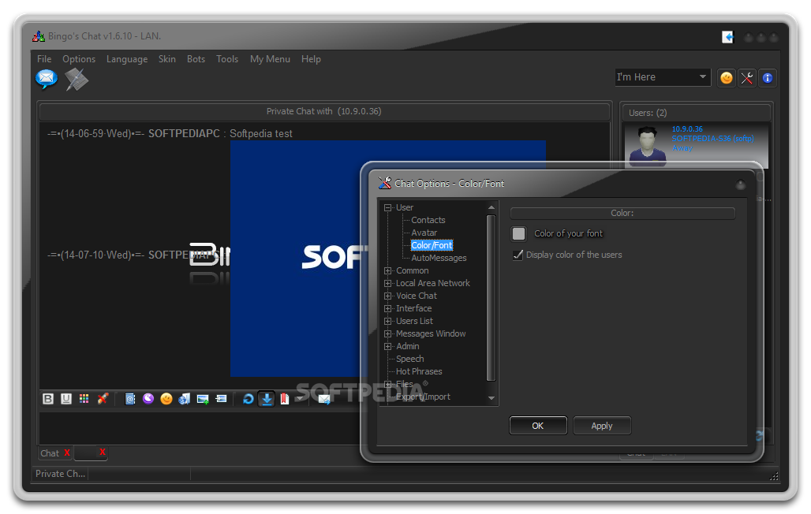The width and height of the screenshot is (811, 514).
Task: Open the Tools menu
Action: (x=227, y=59)
